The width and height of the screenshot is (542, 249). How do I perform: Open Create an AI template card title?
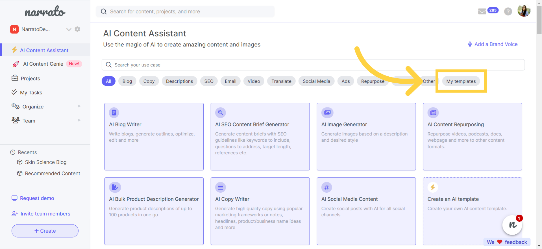click(453, 199)
